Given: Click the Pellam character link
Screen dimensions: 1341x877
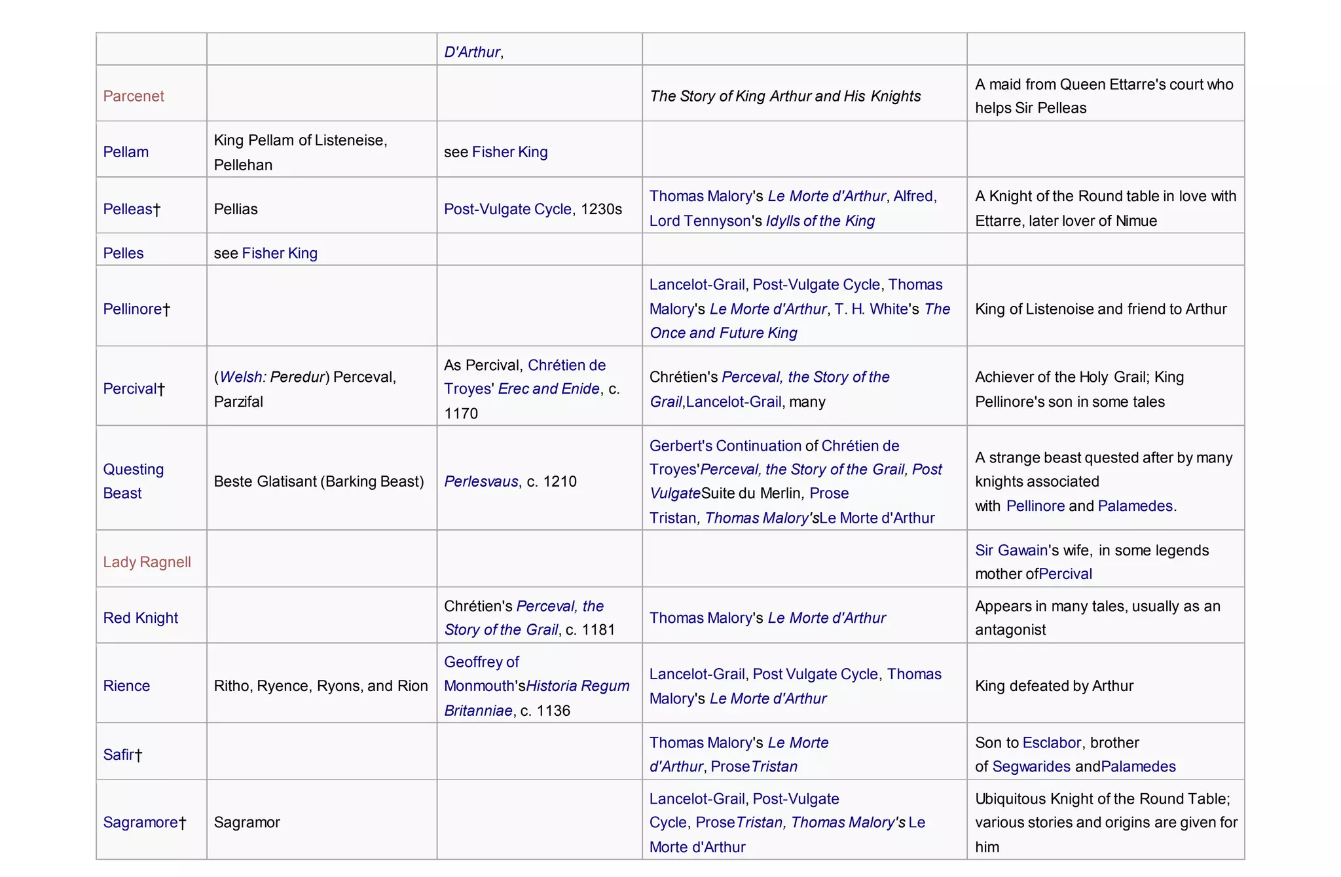Looking at the screenshot, I should pos(126,151).
